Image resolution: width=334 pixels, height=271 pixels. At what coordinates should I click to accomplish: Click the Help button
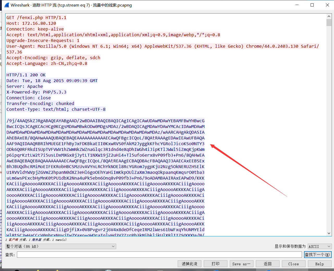320,264
